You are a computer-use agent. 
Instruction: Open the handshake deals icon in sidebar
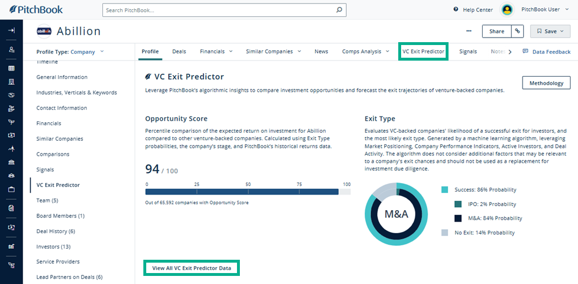tap(11, 95)
